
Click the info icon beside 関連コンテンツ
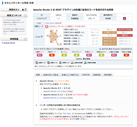coord(25,16)
